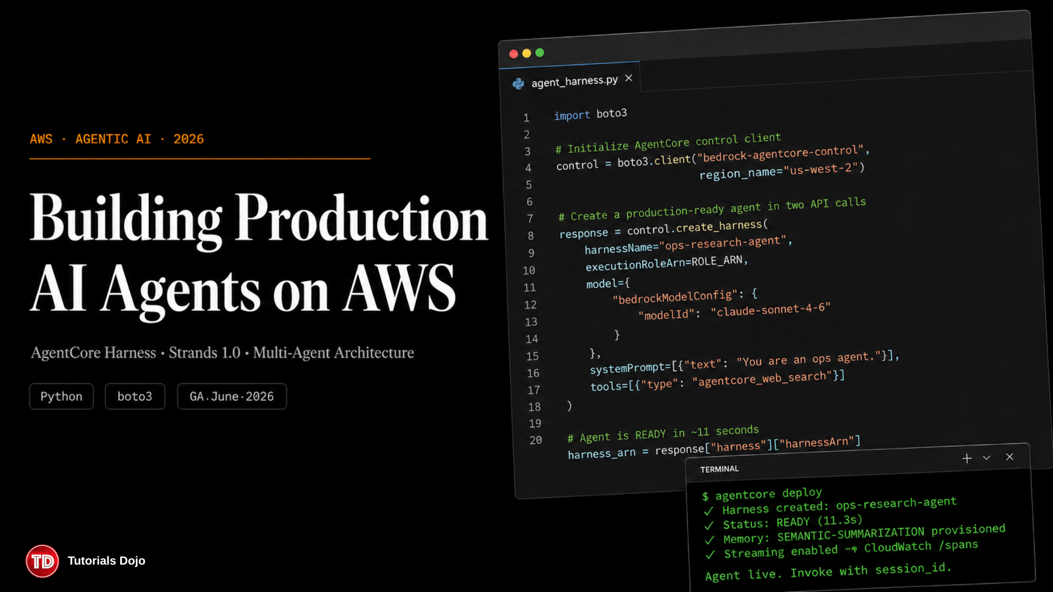The height and width of the screenshot is (592, 1053).
Task: Click the "bedrockModelConfig" key
Action: [x=675, y=297]
